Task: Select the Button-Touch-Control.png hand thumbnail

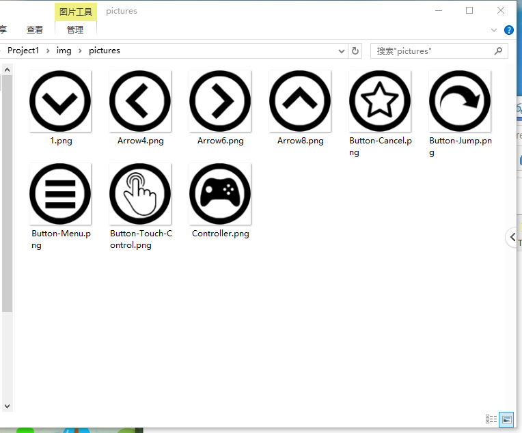Action: click(x=140, y=194)
